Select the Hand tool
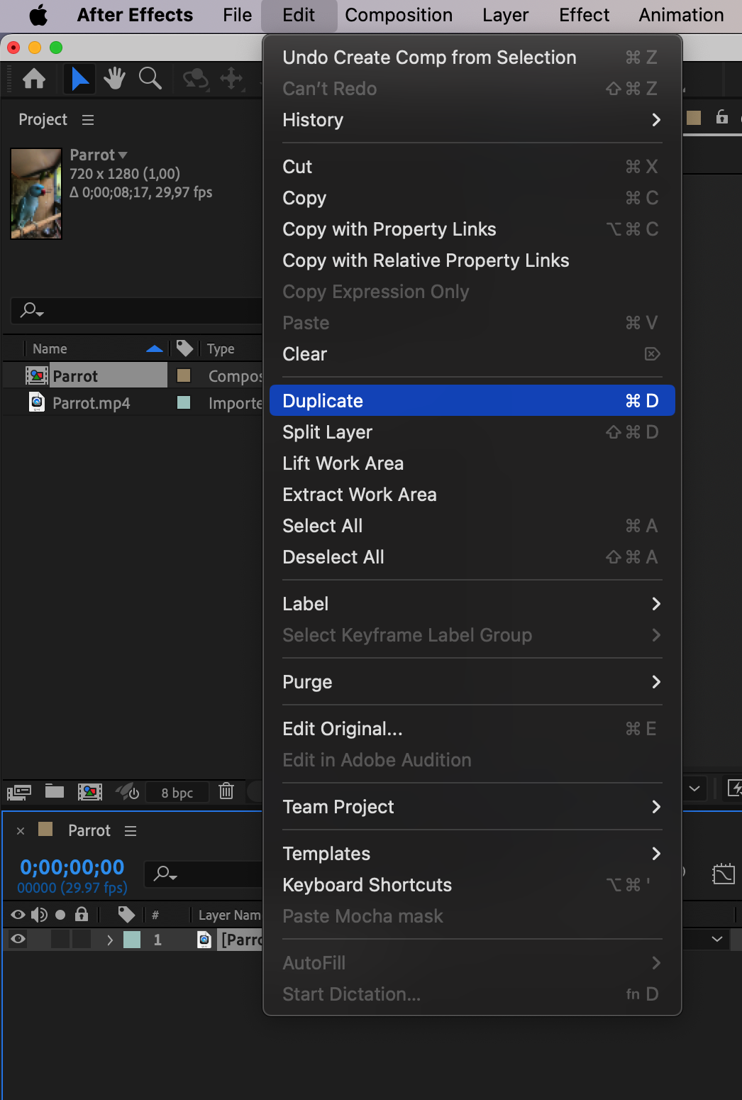 [114, 79]
